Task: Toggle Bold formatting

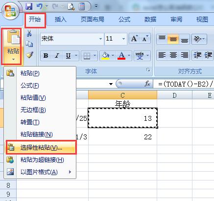Action: (46, 56)
